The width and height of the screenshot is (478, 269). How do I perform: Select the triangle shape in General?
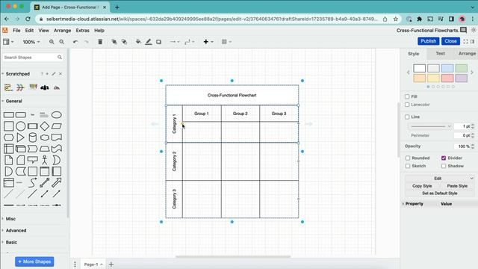tap(20, 137)
